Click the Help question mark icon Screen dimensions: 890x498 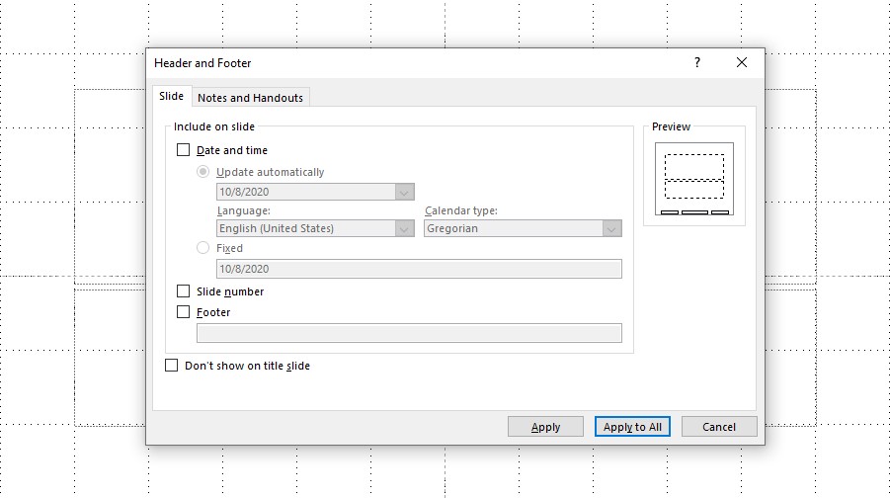click(697, 63)
